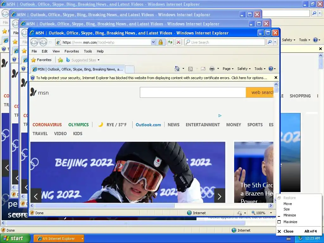The height and width of the screenshot is (243, 324).
Task: Open the MONEY section link
Action: click(x=234, y=125)
